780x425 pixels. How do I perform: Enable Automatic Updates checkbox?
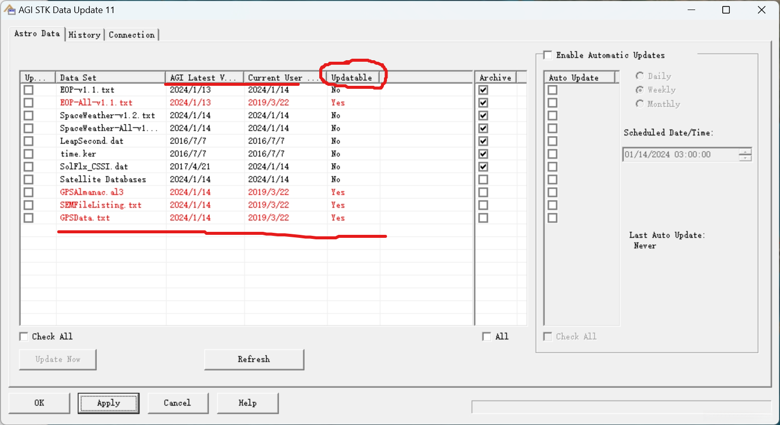click(x=548, y=55)
